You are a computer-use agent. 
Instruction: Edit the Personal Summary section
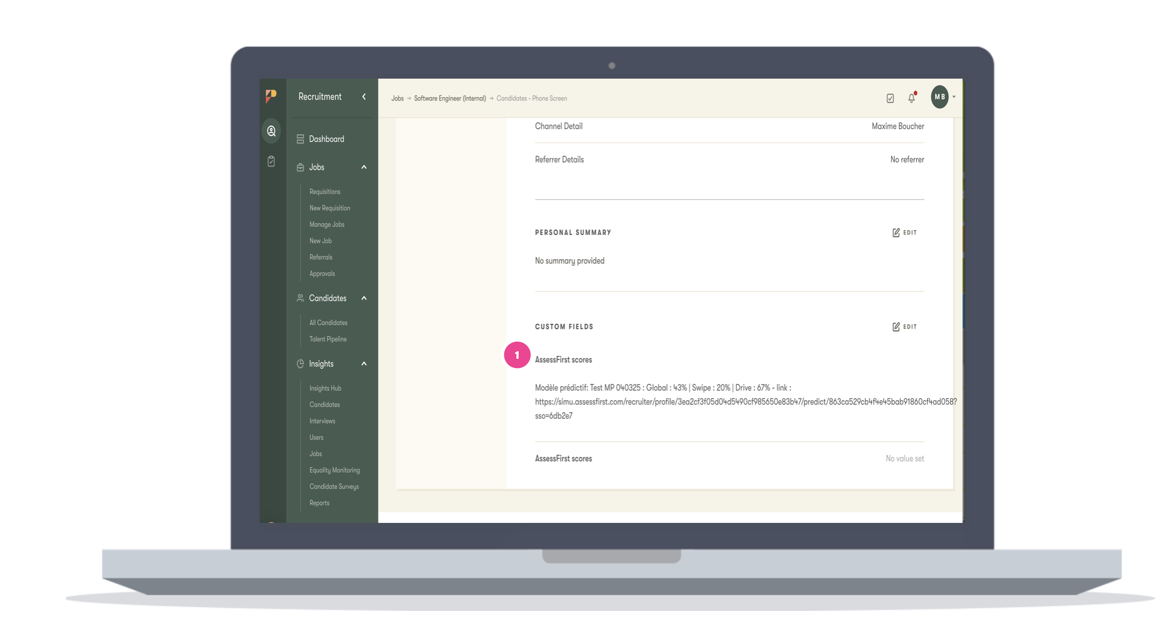905,232
